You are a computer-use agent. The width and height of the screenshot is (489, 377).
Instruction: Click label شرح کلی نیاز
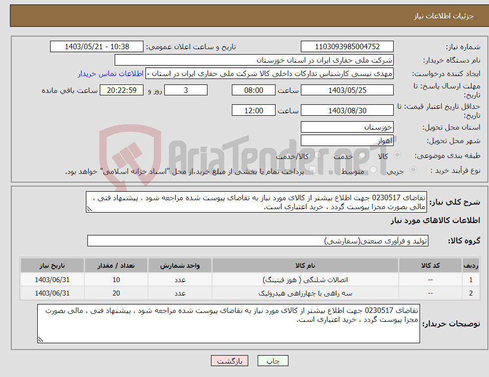pyautogui.click(x=455, y=202)
